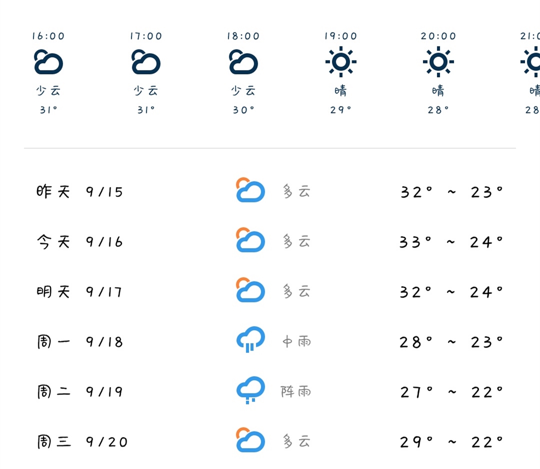Open the 32° ~ 24° temperature range for 明天
This screenshot has width=540, height=469.
click(x=451, y=290)
